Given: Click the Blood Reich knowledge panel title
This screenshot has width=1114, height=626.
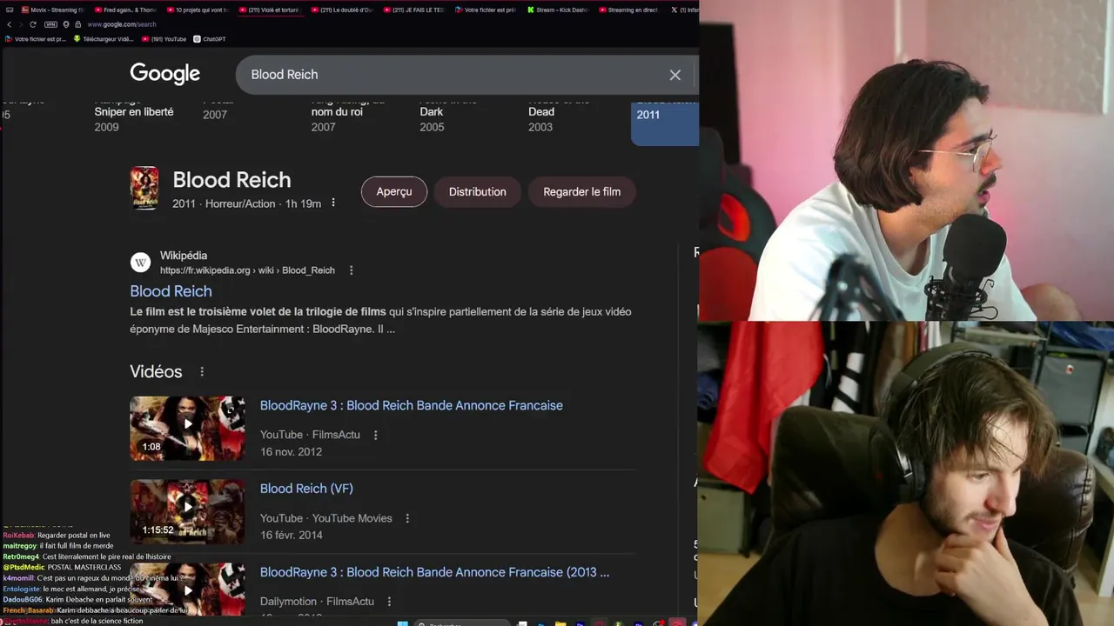Looking at the screenshot, I should point(232,180).
